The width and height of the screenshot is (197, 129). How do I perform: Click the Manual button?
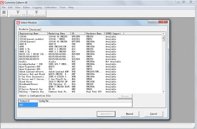click(130, 114)
